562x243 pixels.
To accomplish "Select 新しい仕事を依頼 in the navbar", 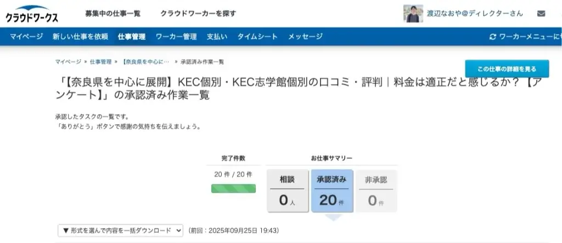I will [80, 37].
